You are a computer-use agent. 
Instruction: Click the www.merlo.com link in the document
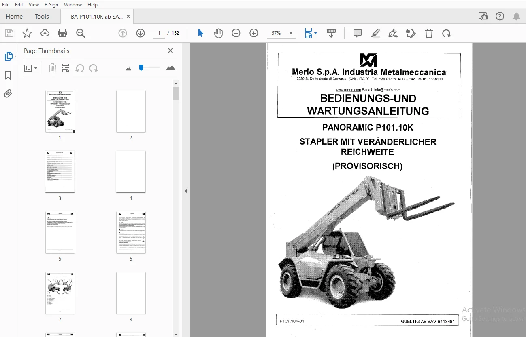(x=348, y=90)
